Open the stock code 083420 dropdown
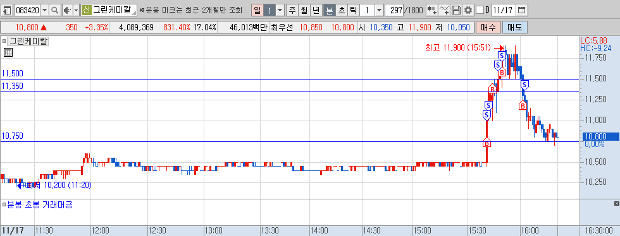 coord(44,10)
